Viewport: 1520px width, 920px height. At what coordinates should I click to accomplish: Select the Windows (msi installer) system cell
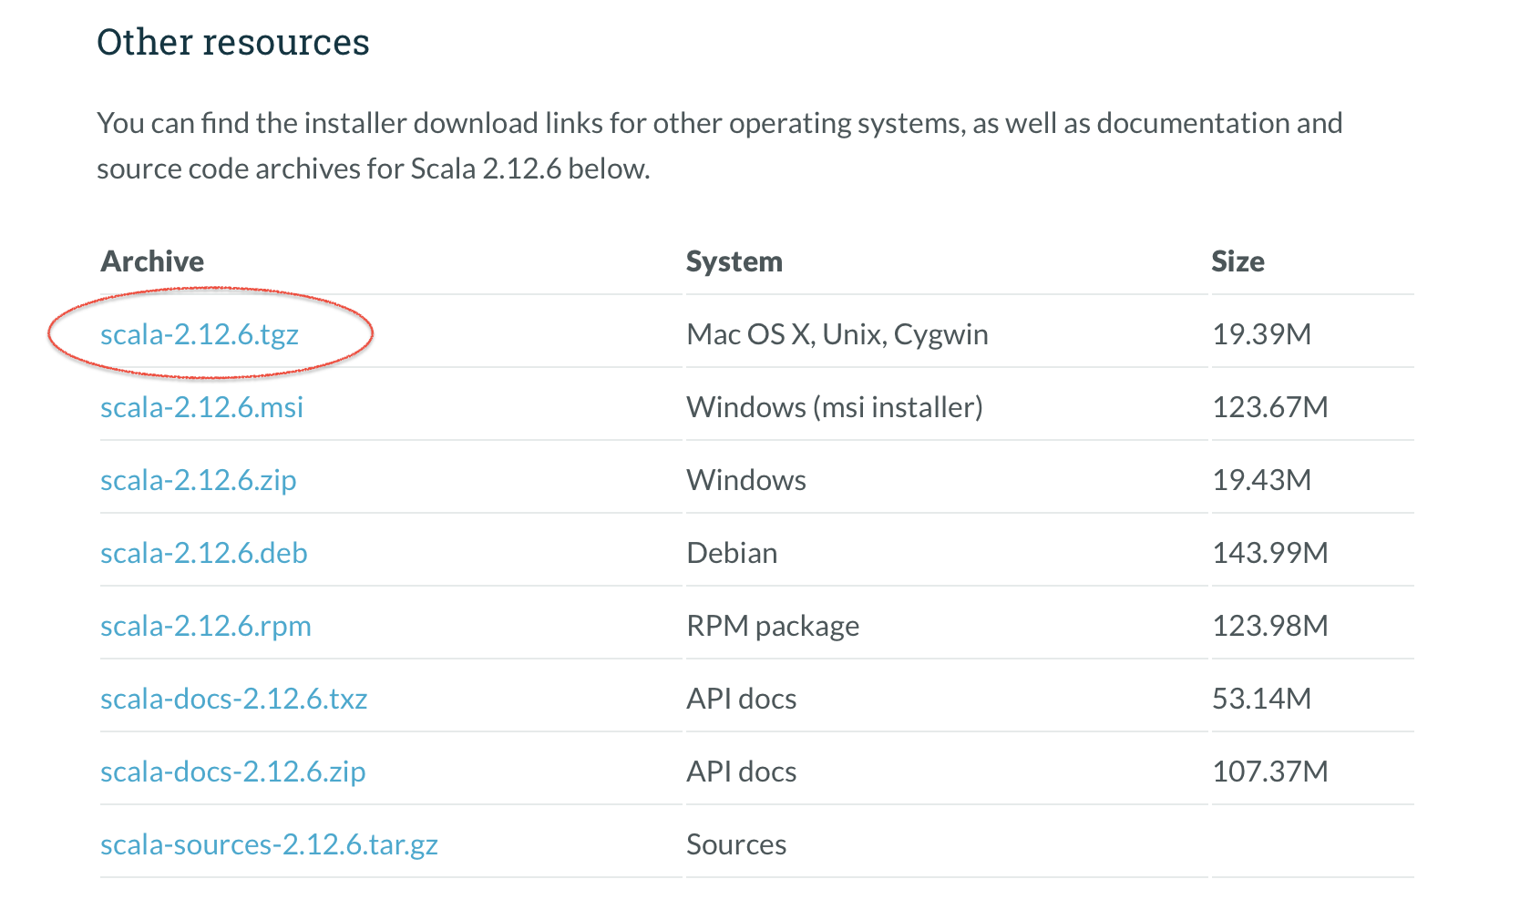(834, 407)
